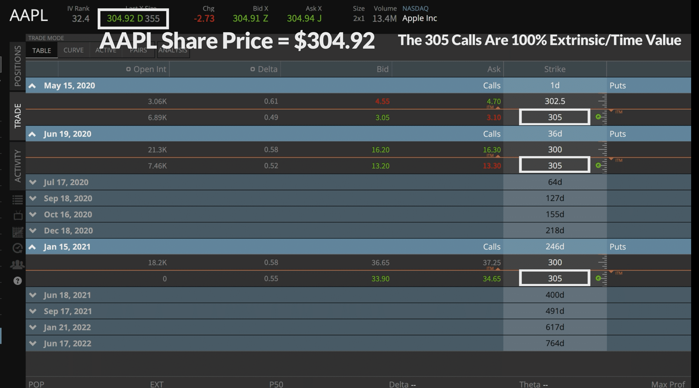This screenshot has height=388, width=699.
Task: Click strike ladder slider beside 302.5 strike
Action: pos(602,101)
